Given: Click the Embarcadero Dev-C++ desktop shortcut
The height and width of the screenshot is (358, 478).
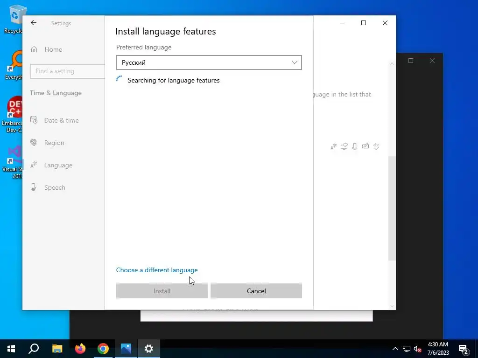Looking at the screenshot, I should click(12, 115).
